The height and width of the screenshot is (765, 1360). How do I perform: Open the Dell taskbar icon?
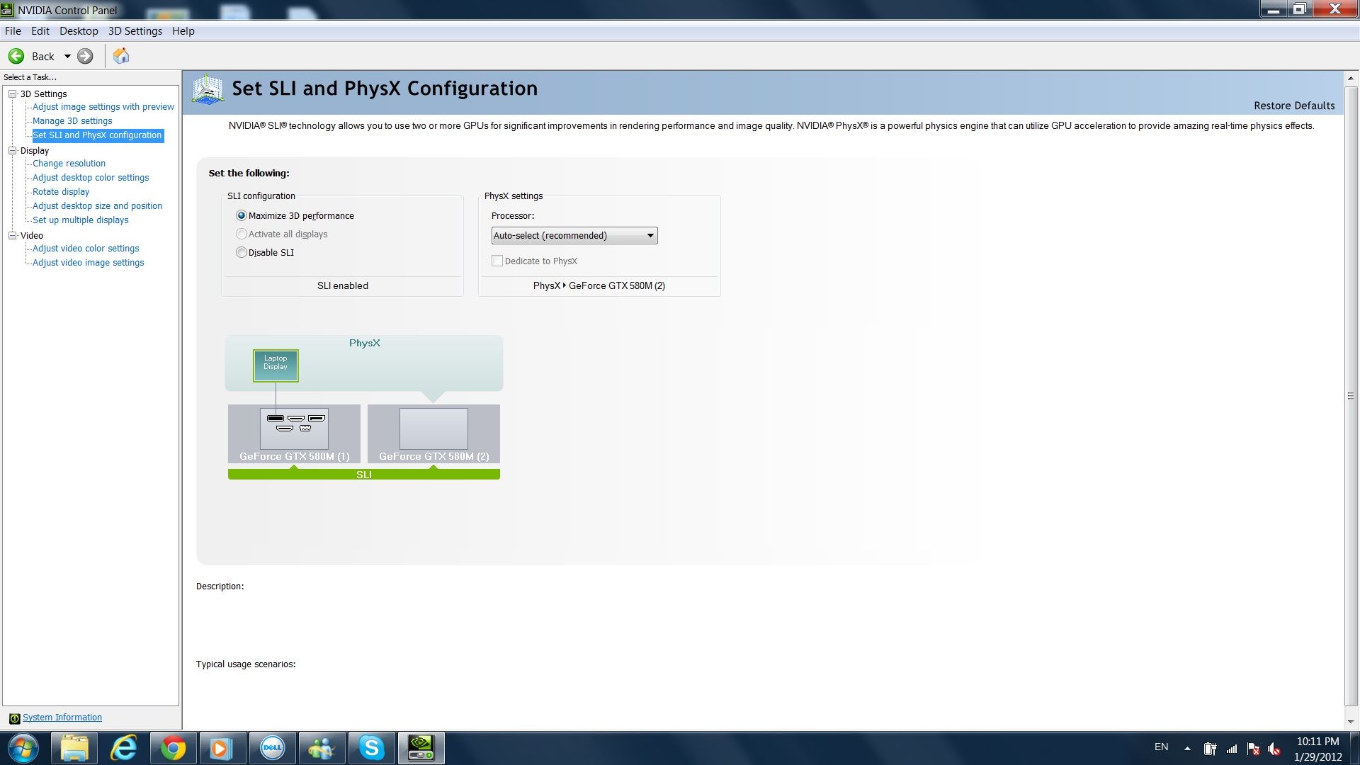pos(272,748)
